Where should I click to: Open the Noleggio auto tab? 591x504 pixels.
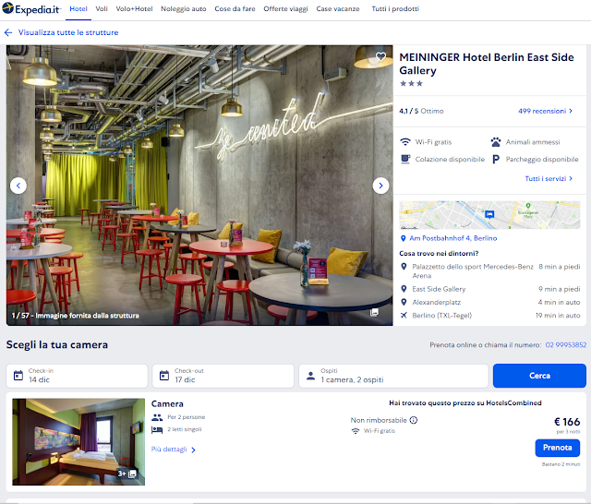[x=184, y=8]
